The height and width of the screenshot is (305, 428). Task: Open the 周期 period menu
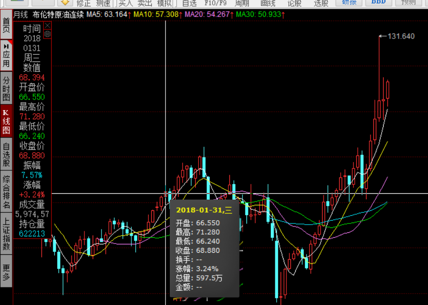(x=242, y=3)
